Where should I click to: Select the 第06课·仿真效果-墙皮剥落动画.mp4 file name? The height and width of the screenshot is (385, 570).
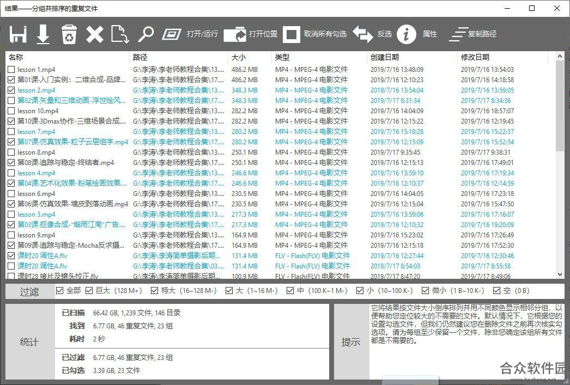72,204
